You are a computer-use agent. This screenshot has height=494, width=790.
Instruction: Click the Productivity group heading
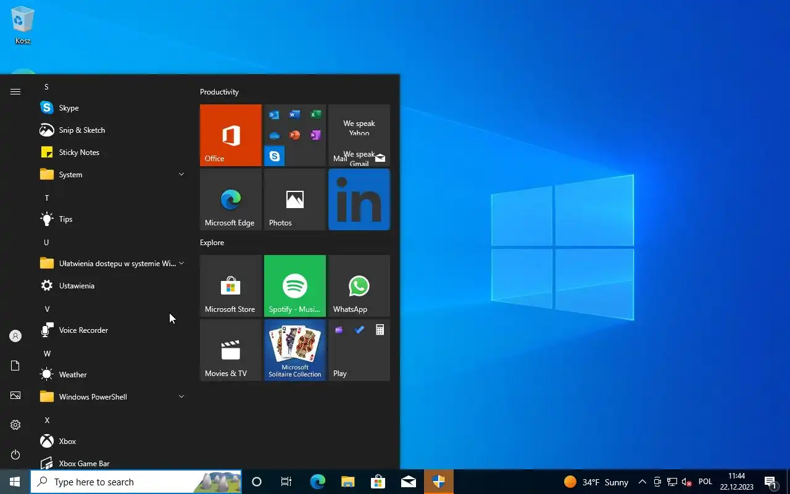[x=219, y=92]
